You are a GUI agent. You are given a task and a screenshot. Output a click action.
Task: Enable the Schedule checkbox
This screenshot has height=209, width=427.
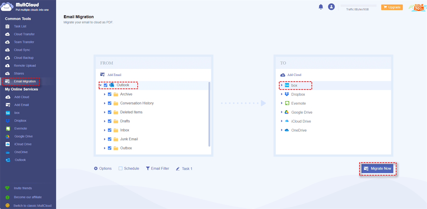tap(120, 168)
